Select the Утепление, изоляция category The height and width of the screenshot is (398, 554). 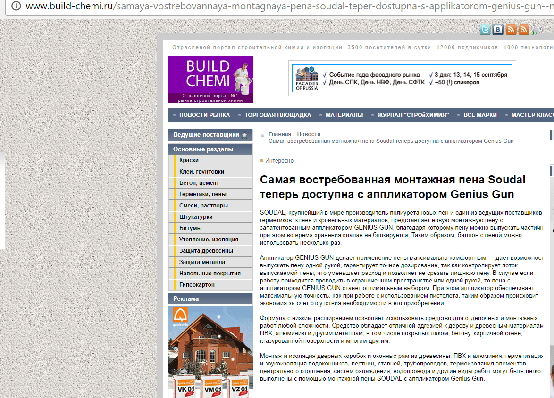click(210, 240)
